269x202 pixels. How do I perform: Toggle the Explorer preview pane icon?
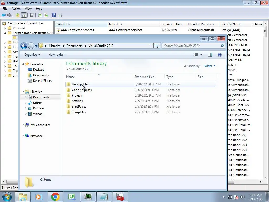[x=210, y=55]
